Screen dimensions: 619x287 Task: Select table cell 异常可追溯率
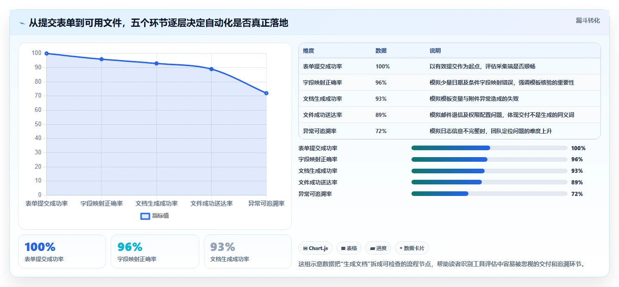coord(320,131)
